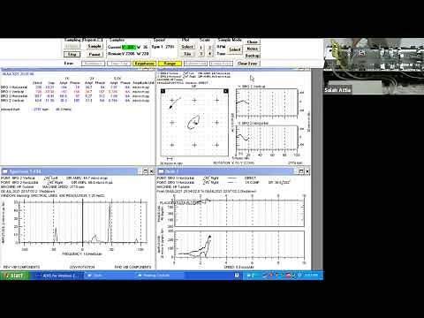424x318 pixels.
Task: Select scale option 4
Action: click(209, 54)
